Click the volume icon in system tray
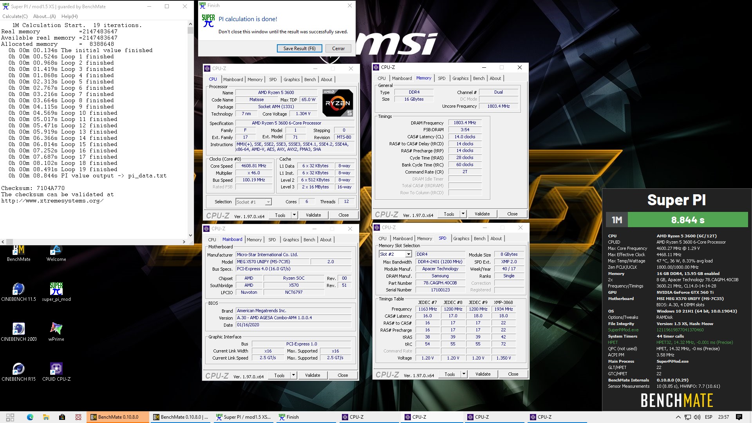Screen dimensions: 752x423 [x=697, y=417]
